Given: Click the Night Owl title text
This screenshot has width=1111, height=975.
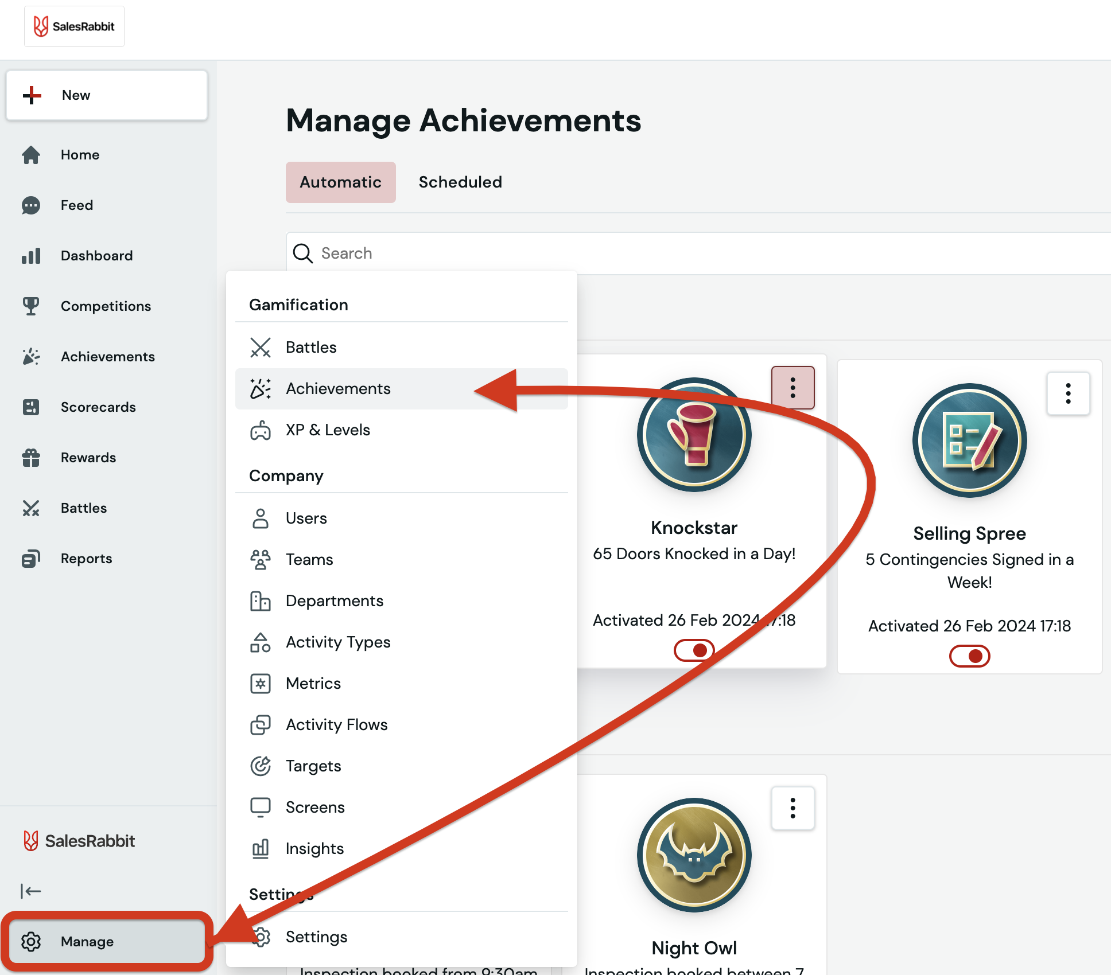Looking at the screenshot, I should tap(694, 948).
